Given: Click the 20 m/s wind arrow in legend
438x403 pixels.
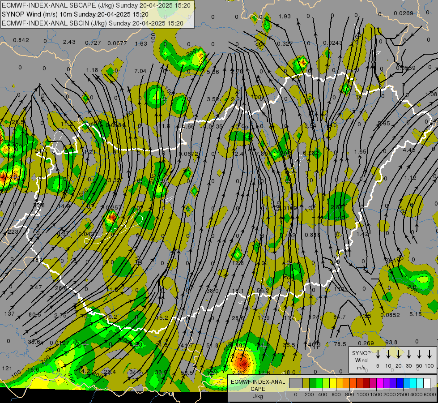Looking at the screenshot, I should (x=398, y=354).
